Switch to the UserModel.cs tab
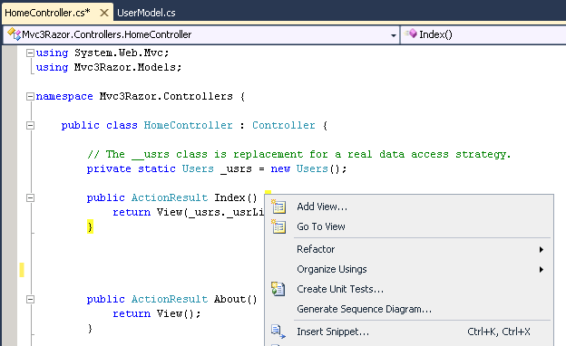This screenshot has height=346, width=566. point(146,13)
